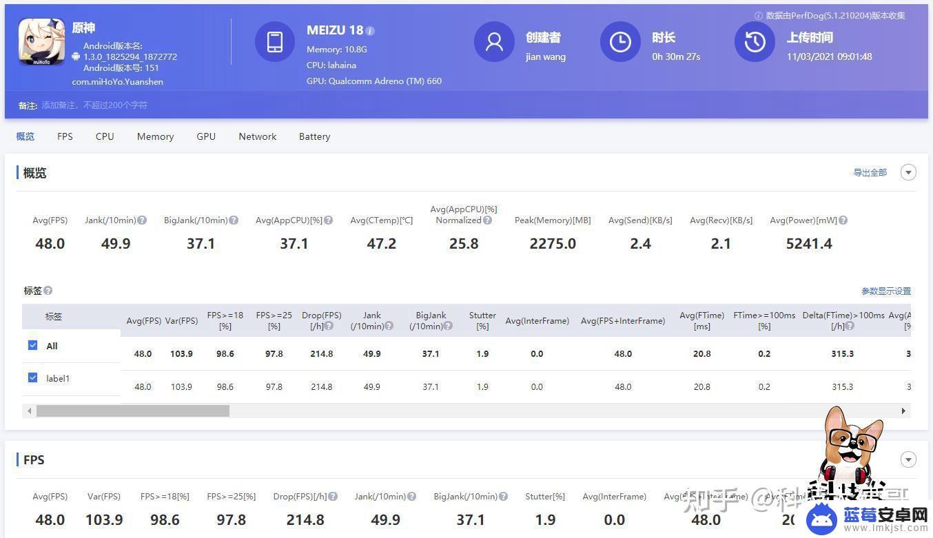Click the upload time history icon
This screenshot has width=933, height=538.
(755, 41)
